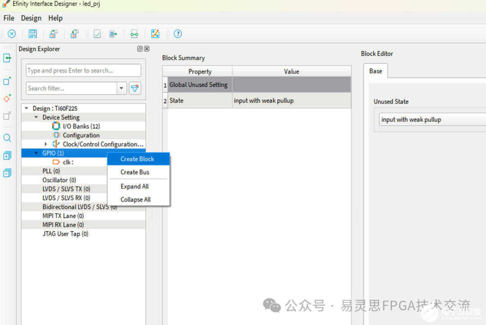The image size is (486, 325).
Task: Run the check design icon
Action: 97,34
